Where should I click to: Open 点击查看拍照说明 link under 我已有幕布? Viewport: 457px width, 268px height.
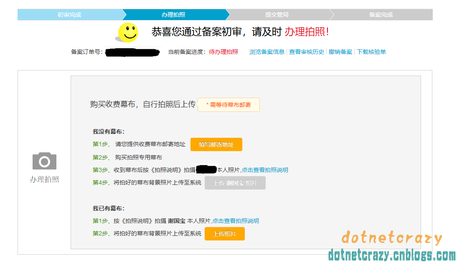point(236,221)
